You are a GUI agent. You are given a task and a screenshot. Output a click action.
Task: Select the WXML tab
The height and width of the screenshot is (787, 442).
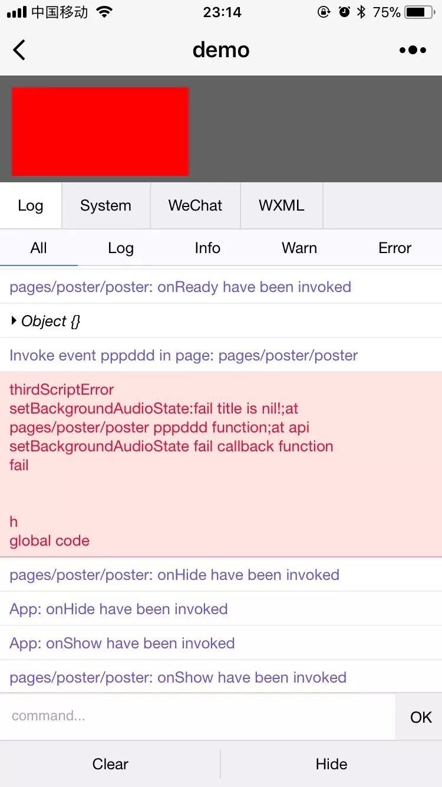281,205
